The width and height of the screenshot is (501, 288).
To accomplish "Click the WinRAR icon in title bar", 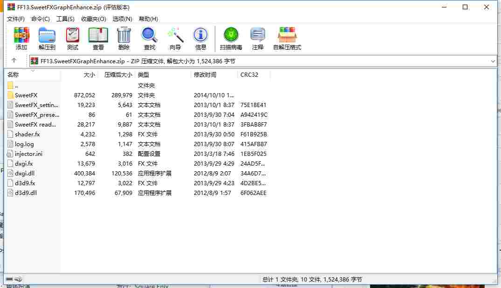I will (x=11, y=7).
